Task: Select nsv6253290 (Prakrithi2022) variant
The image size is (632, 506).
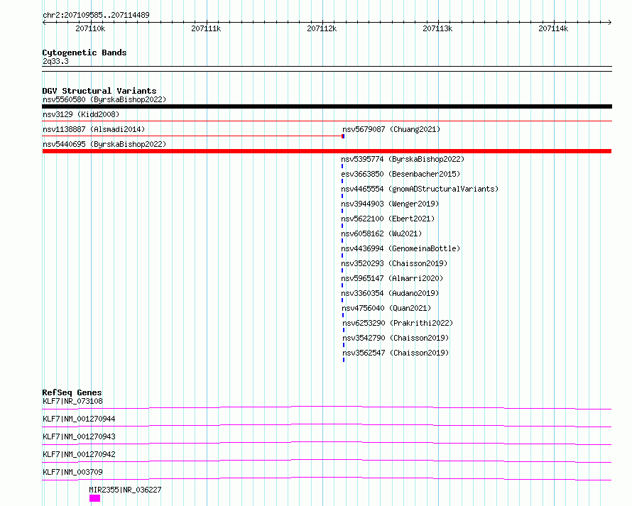Action: 398,323
